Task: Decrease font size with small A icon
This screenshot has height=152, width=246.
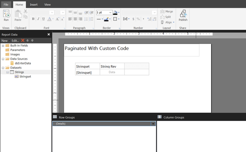Action: pyautogui.click(x=62, y=19)
